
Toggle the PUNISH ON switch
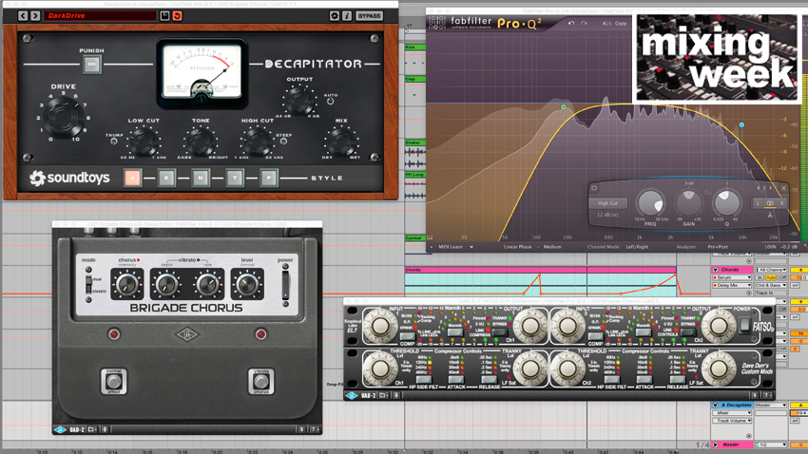click(x=91, y=65)
